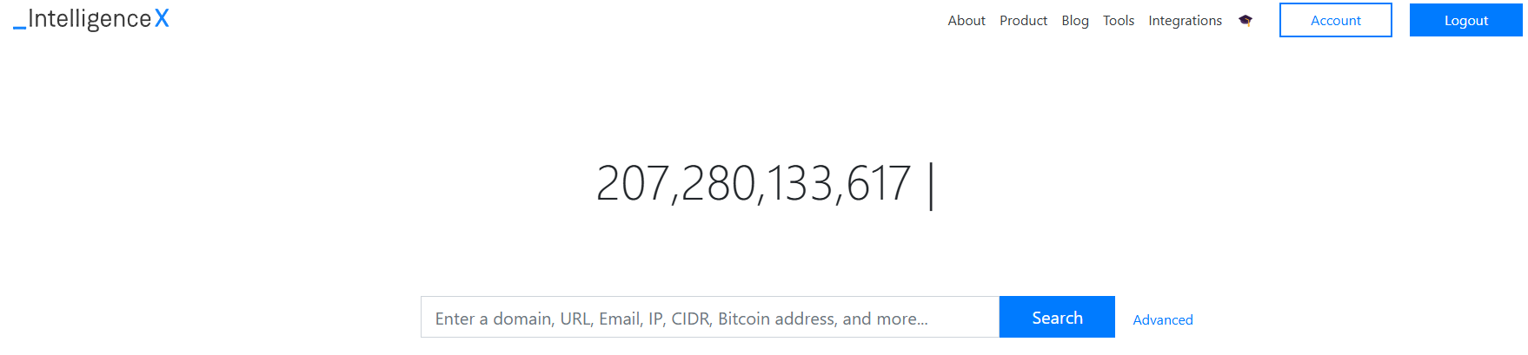Open the Integrations menu item
1528x355 pixels.
tap(1185, 20)
